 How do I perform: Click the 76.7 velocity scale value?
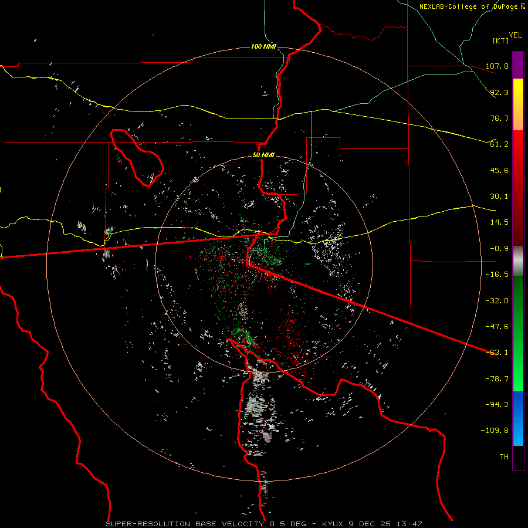499,118
